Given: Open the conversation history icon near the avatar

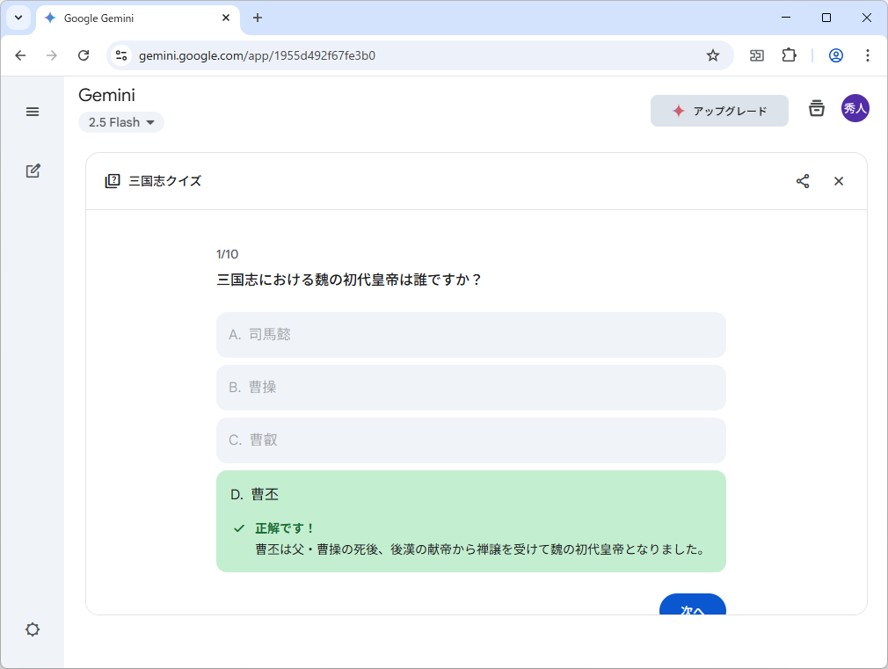Looking at the screenshot, I should (x=816, y=108).
